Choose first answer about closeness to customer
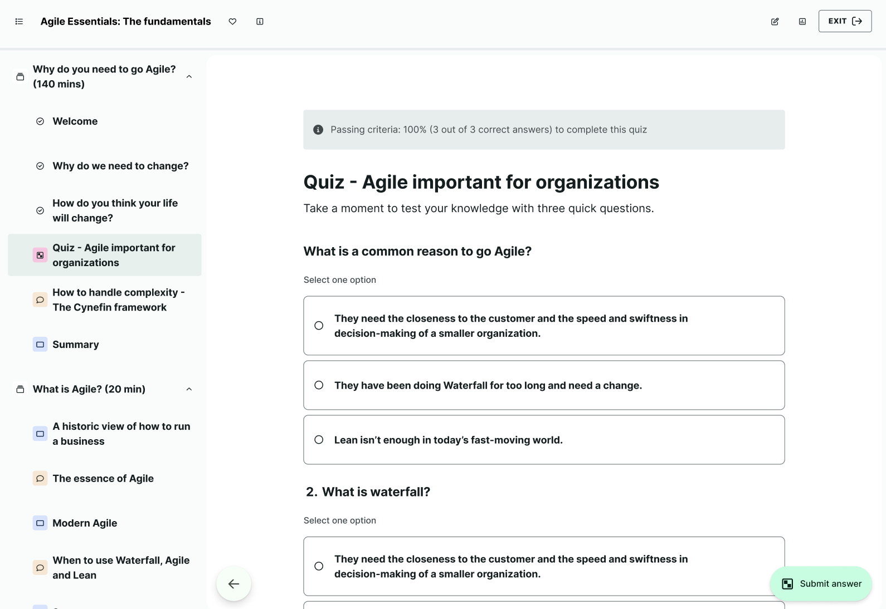Image resolution: width=886 pixels, height=609 pixels. click(319, 326)
